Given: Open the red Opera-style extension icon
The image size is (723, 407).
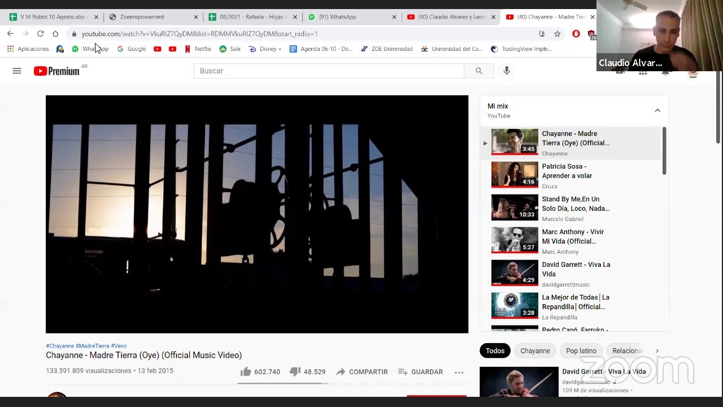Looking at the screenshot, I should (x=576, y=34).
